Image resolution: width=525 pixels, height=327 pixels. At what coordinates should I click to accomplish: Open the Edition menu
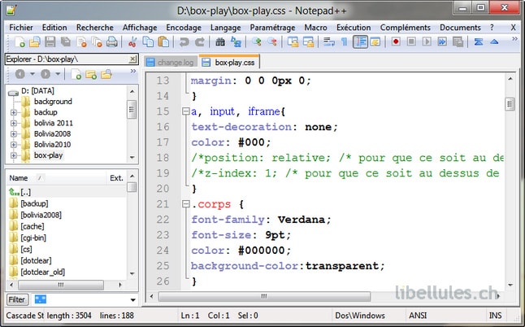tap(54, 28)
